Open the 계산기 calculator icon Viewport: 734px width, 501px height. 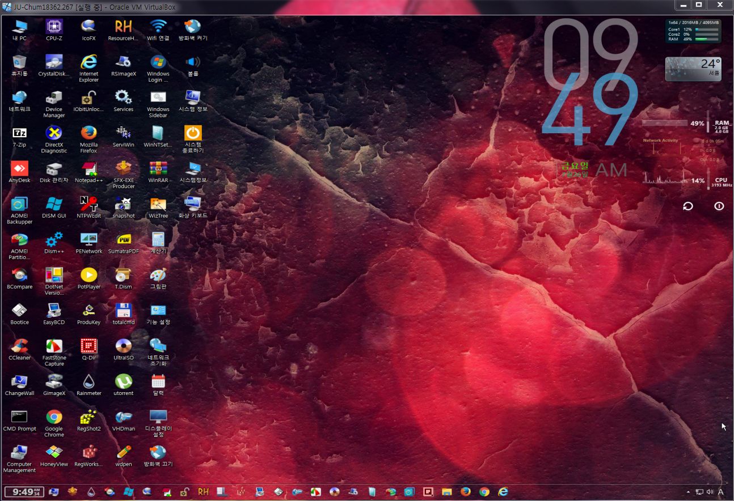tap(158, 243)
